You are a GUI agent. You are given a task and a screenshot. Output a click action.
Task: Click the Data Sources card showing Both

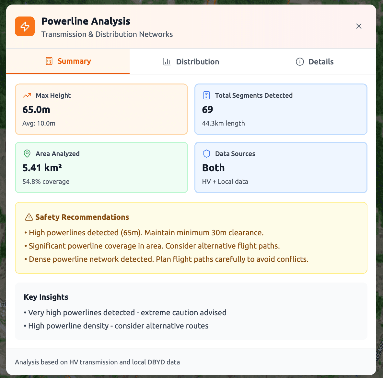tap(281, 167)
